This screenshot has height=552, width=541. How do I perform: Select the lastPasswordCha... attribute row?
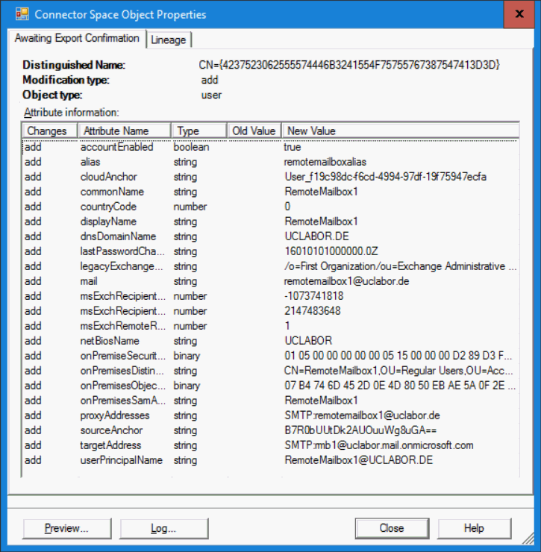[x=270, y=251]
